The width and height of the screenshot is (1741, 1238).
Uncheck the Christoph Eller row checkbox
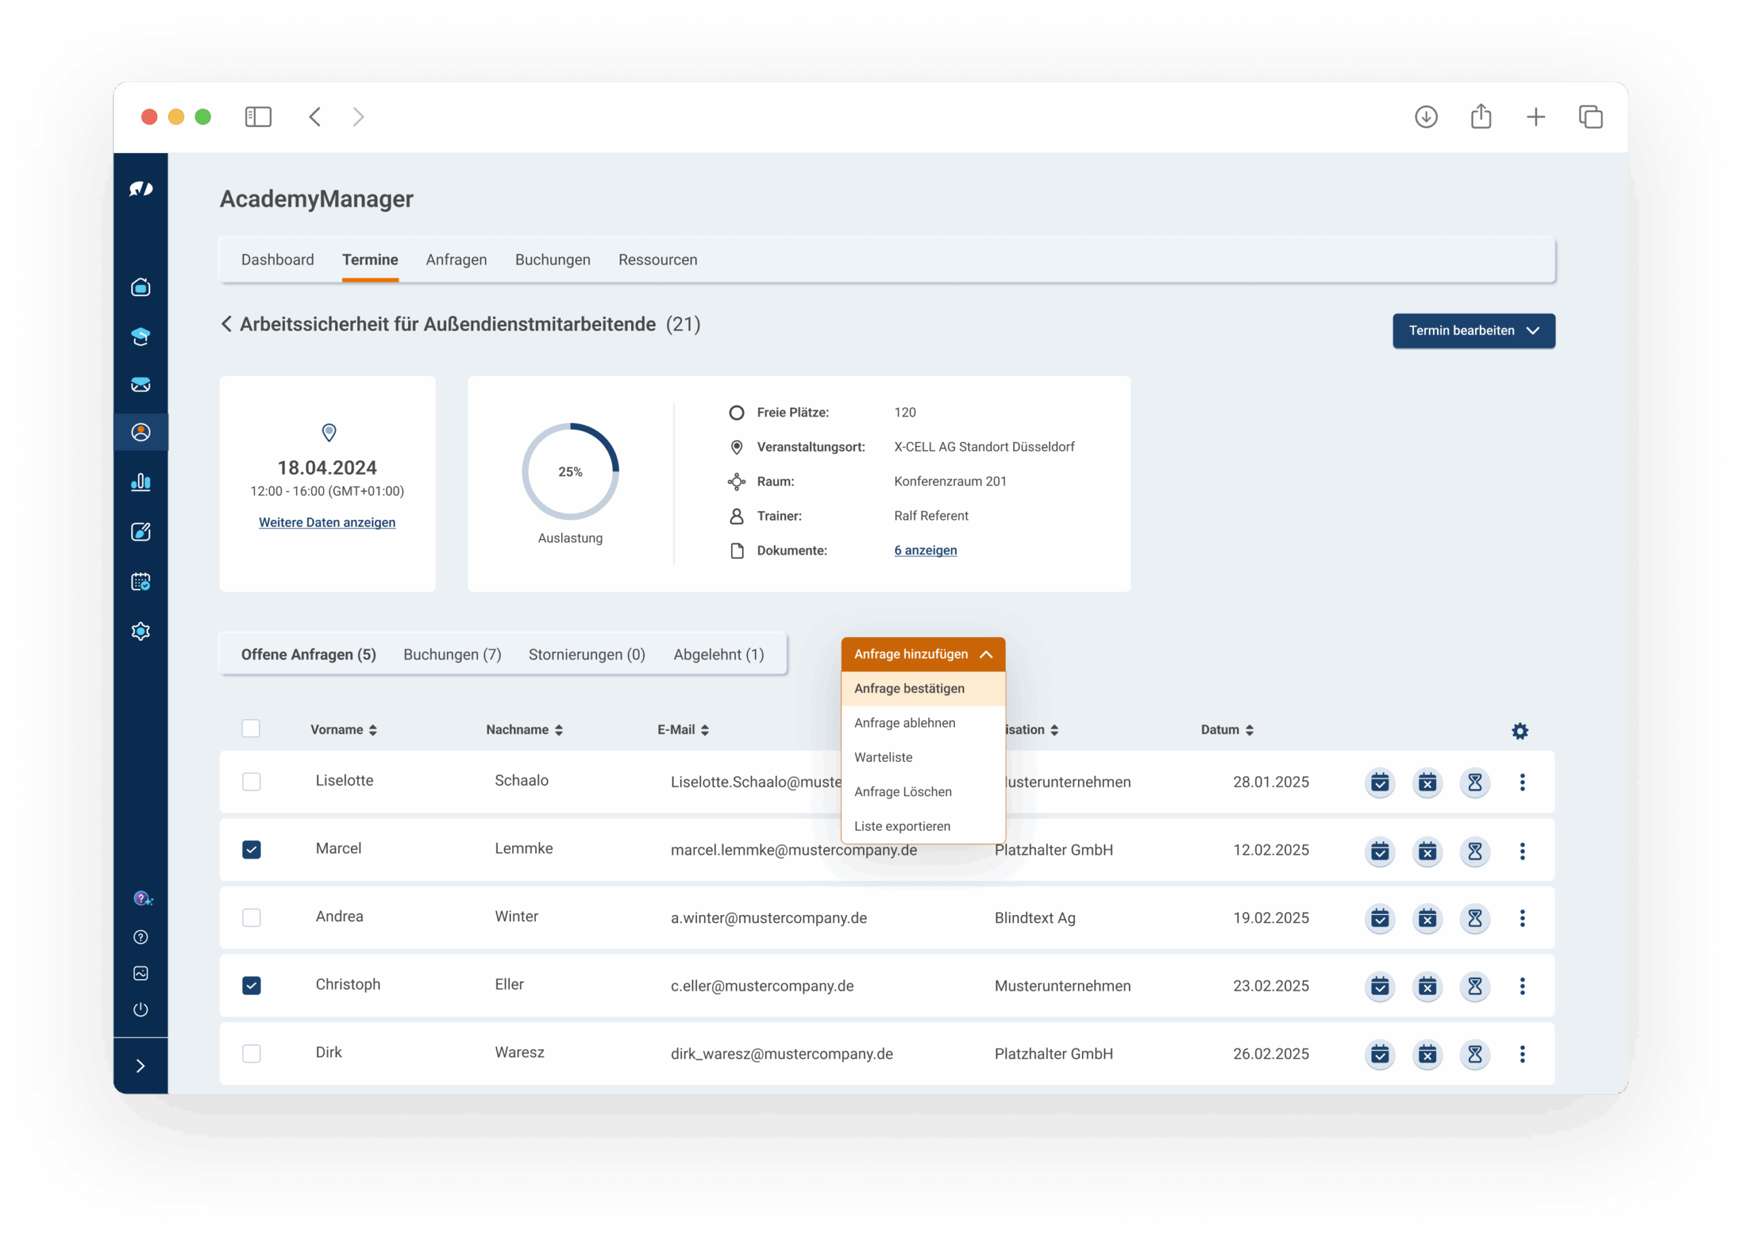point(251,986)
